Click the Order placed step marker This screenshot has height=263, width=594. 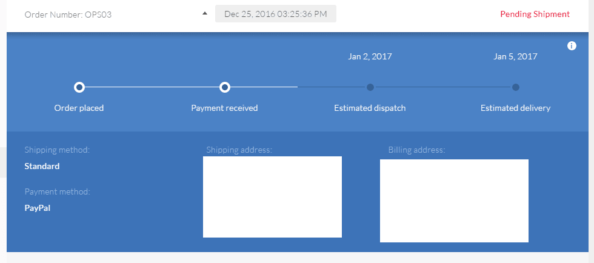(79, 87)
